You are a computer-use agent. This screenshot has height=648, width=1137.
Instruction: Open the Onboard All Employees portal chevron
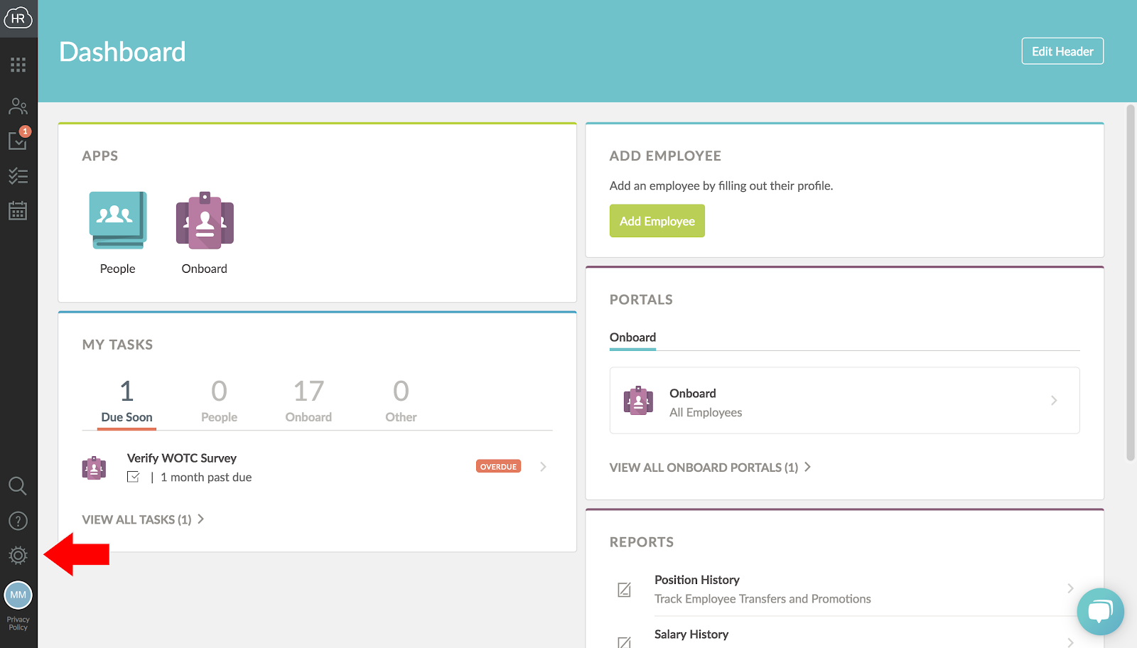point(1054,401)
